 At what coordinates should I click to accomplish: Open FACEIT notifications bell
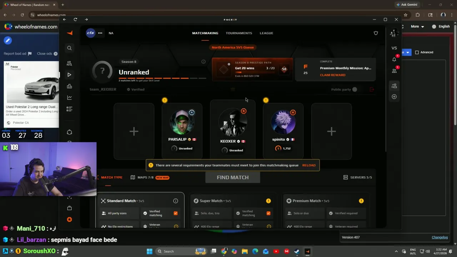coord(394,59)
